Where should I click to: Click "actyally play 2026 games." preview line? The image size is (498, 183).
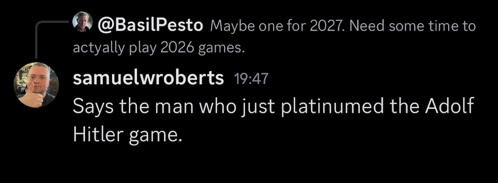point(160,48)
